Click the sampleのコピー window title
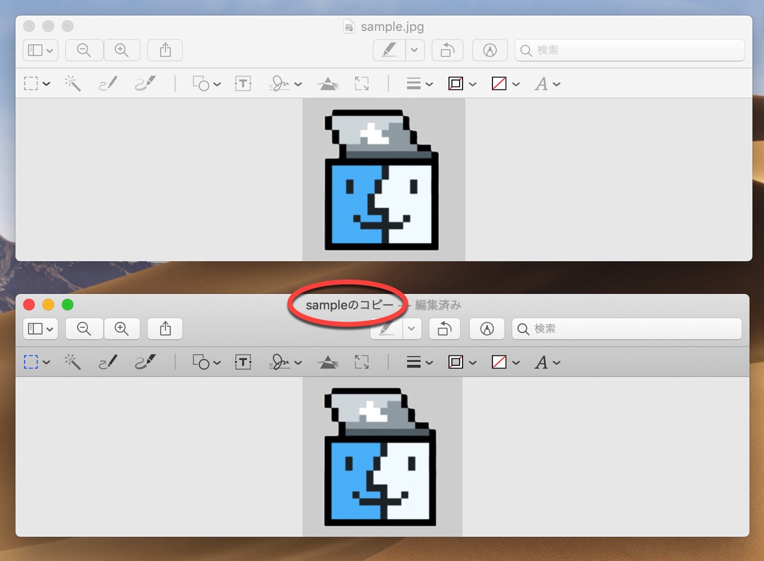The image size is (764, 561). click(350, 305)
